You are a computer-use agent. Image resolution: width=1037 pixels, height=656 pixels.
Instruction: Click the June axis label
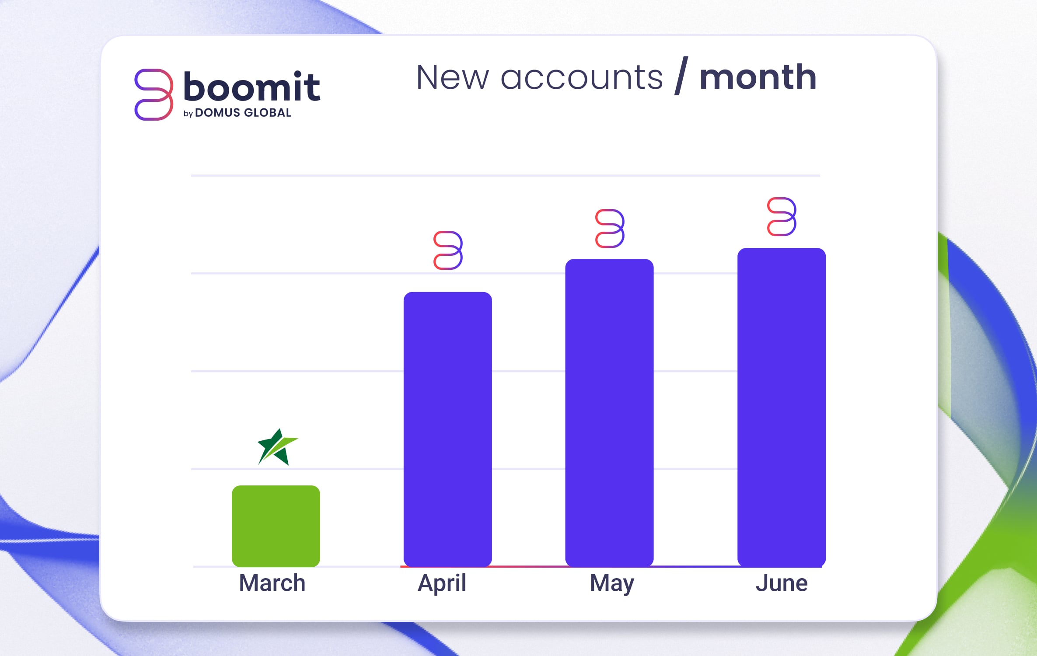[x=782, y=583]
